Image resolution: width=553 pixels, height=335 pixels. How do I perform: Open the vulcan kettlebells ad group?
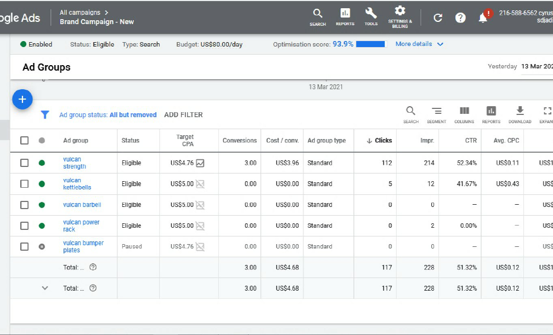coord(77,184)
